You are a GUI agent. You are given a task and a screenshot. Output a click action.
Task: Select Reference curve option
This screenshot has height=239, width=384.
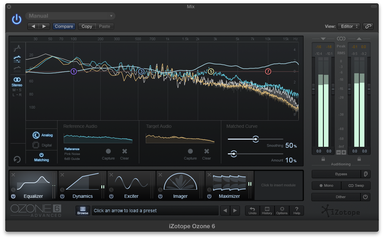(72, 149)
